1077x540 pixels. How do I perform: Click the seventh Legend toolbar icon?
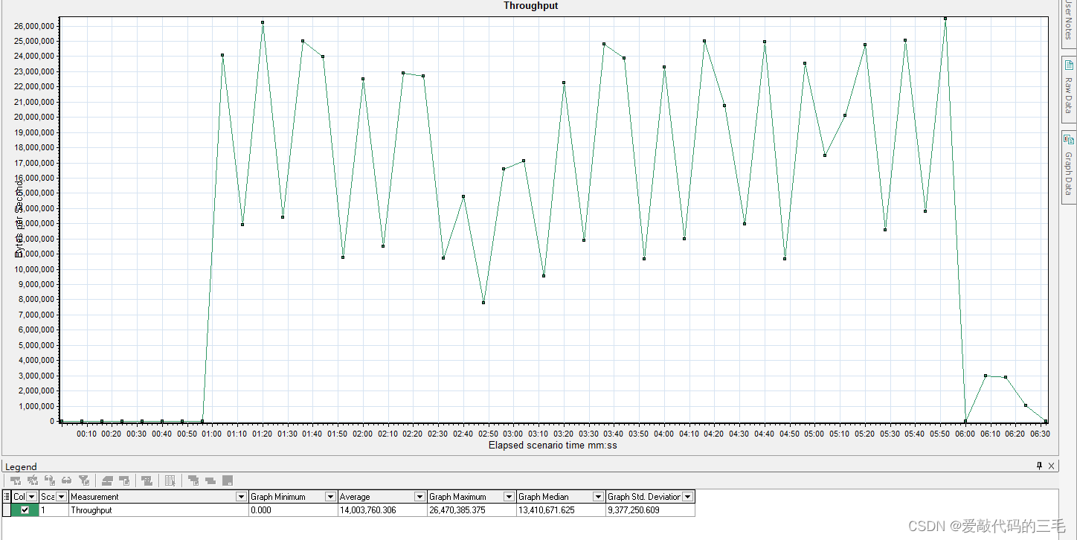point(125,480)
